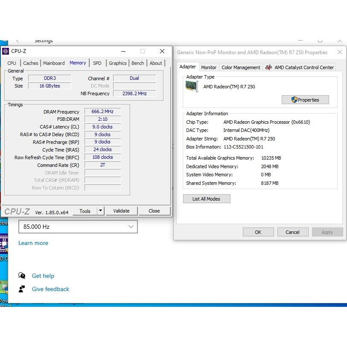Expand the Tools dropdown arrow in CPU-Z
347x347 pixels.
101,211
